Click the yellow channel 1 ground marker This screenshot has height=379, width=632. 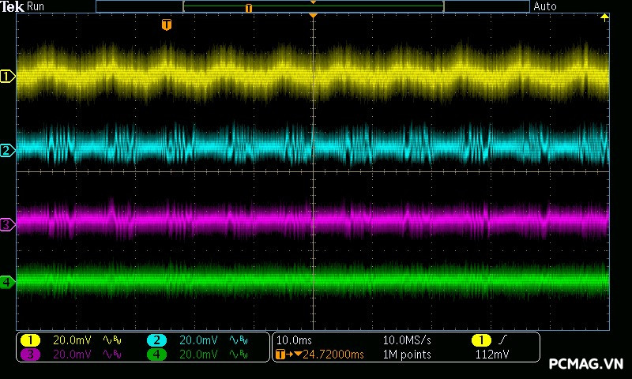coord(8,77)
